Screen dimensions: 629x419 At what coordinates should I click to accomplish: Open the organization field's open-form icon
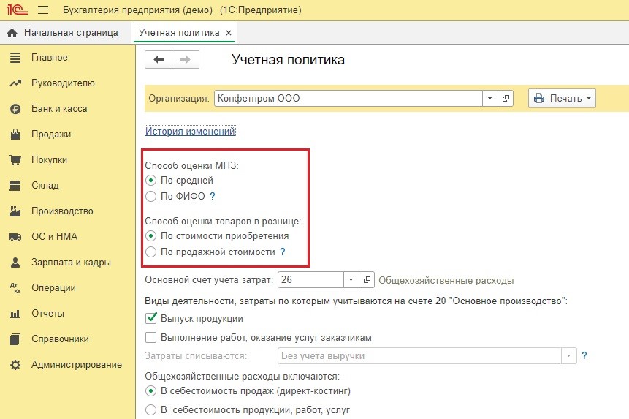506,99
